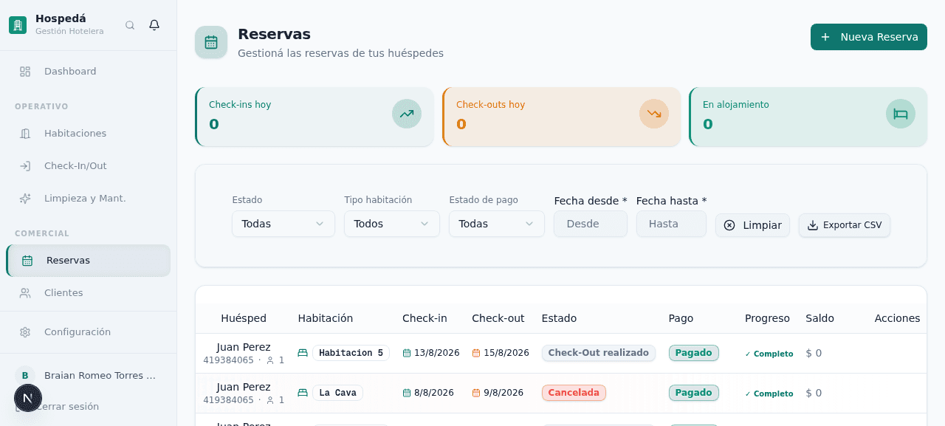The height and width of the screenshot is (426, 945).
Task: Click the Dashboard grid icon
Action: tap(25, 72)
